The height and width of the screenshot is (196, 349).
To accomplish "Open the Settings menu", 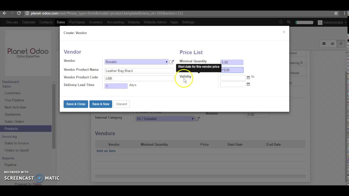I will (x=188, y=22).
